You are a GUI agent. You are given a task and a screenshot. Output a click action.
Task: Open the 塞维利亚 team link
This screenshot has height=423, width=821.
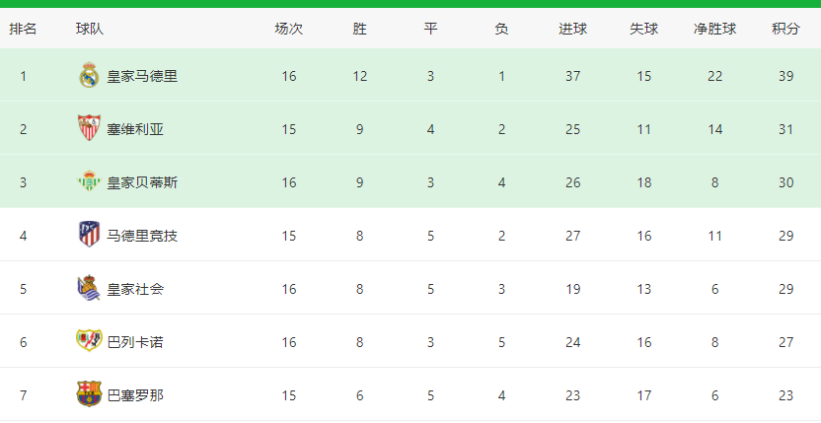pyautogui.click(x=135, y=129)
